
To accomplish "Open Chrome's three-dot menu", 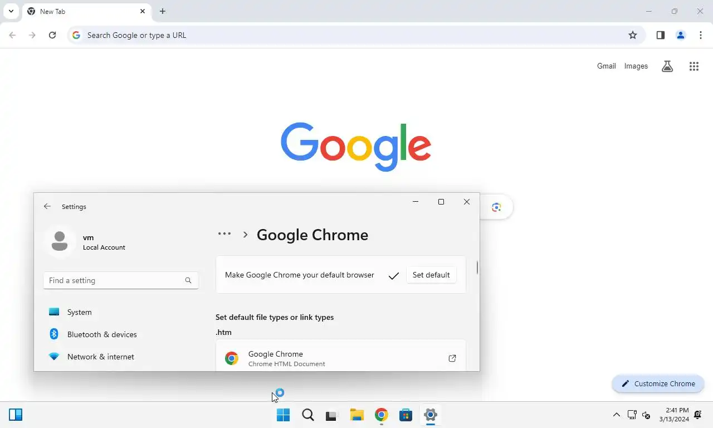I will [x=701, y=35].
